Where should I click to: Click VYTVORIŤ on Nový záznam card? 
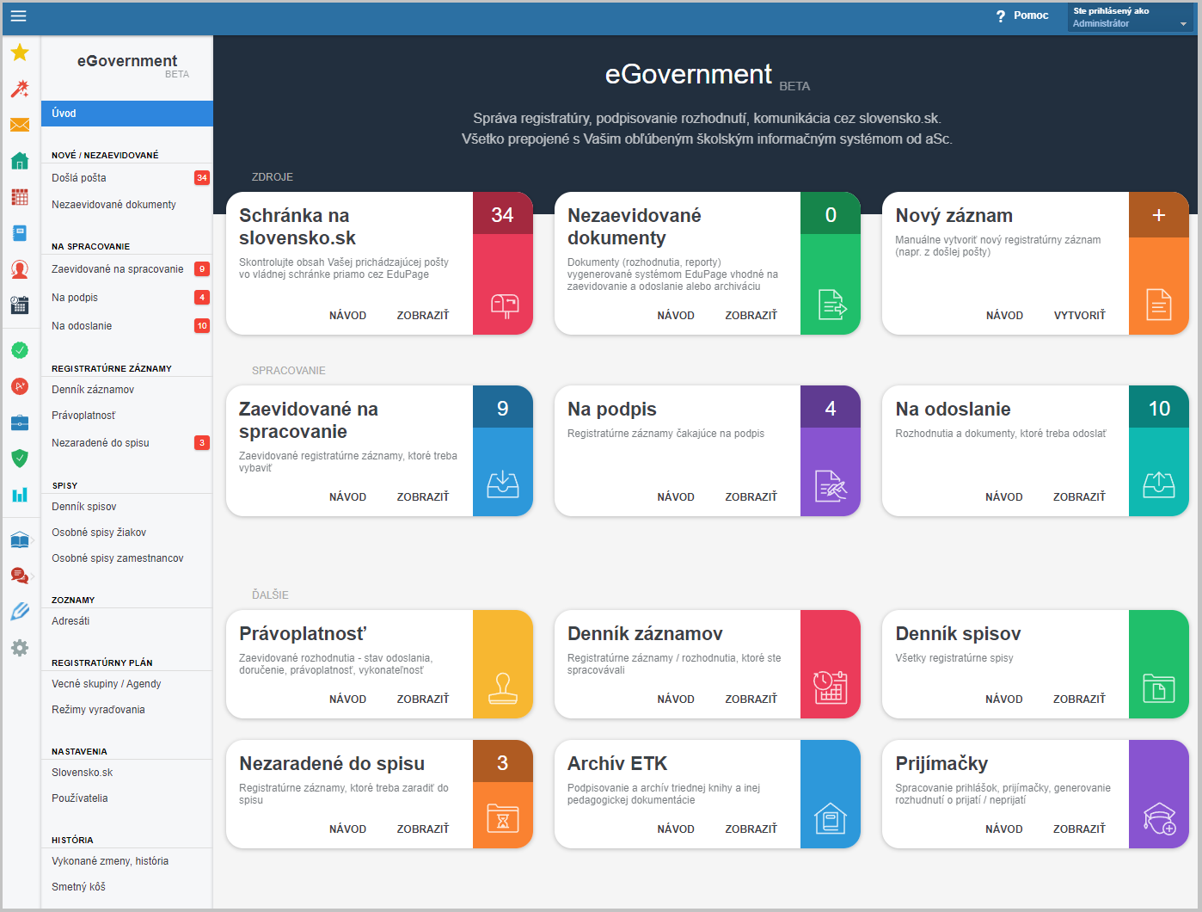(1079, 316)
